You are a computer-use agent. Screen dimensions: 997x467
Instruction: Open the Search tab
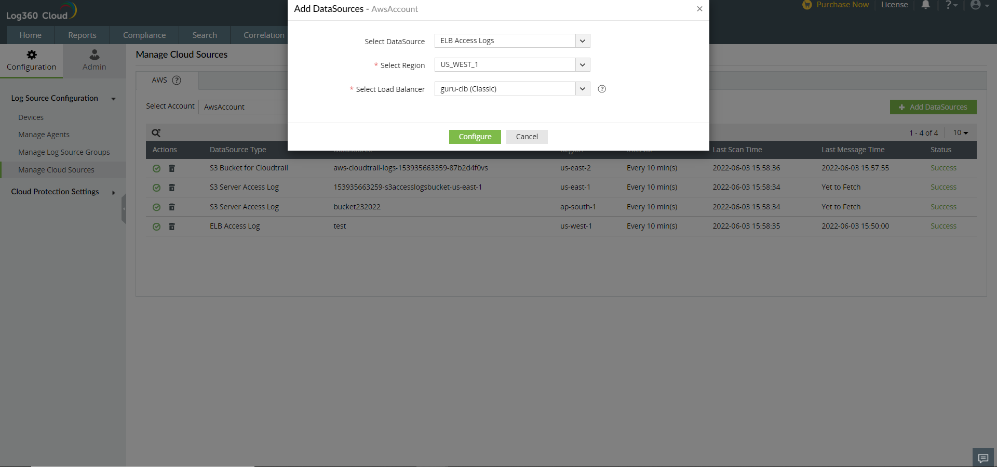[x=205, y=35]
